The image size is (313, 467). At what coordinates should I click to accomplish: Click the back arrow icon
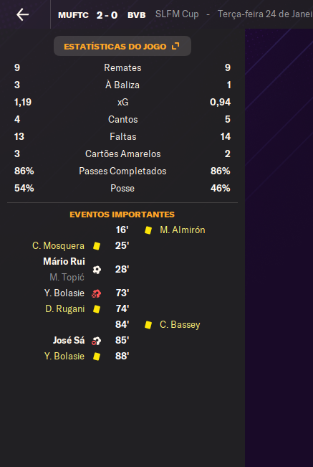23,14
